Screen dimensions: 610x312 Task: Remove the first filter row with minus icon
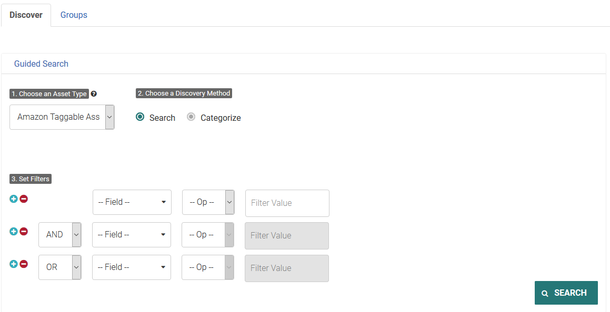[x=24, y=199]
